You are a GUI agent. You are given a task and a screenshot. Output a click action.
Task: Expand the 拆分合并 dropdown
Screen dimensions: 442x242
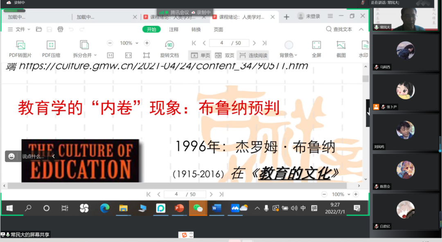pyautogui.click(x=85, y=55)
